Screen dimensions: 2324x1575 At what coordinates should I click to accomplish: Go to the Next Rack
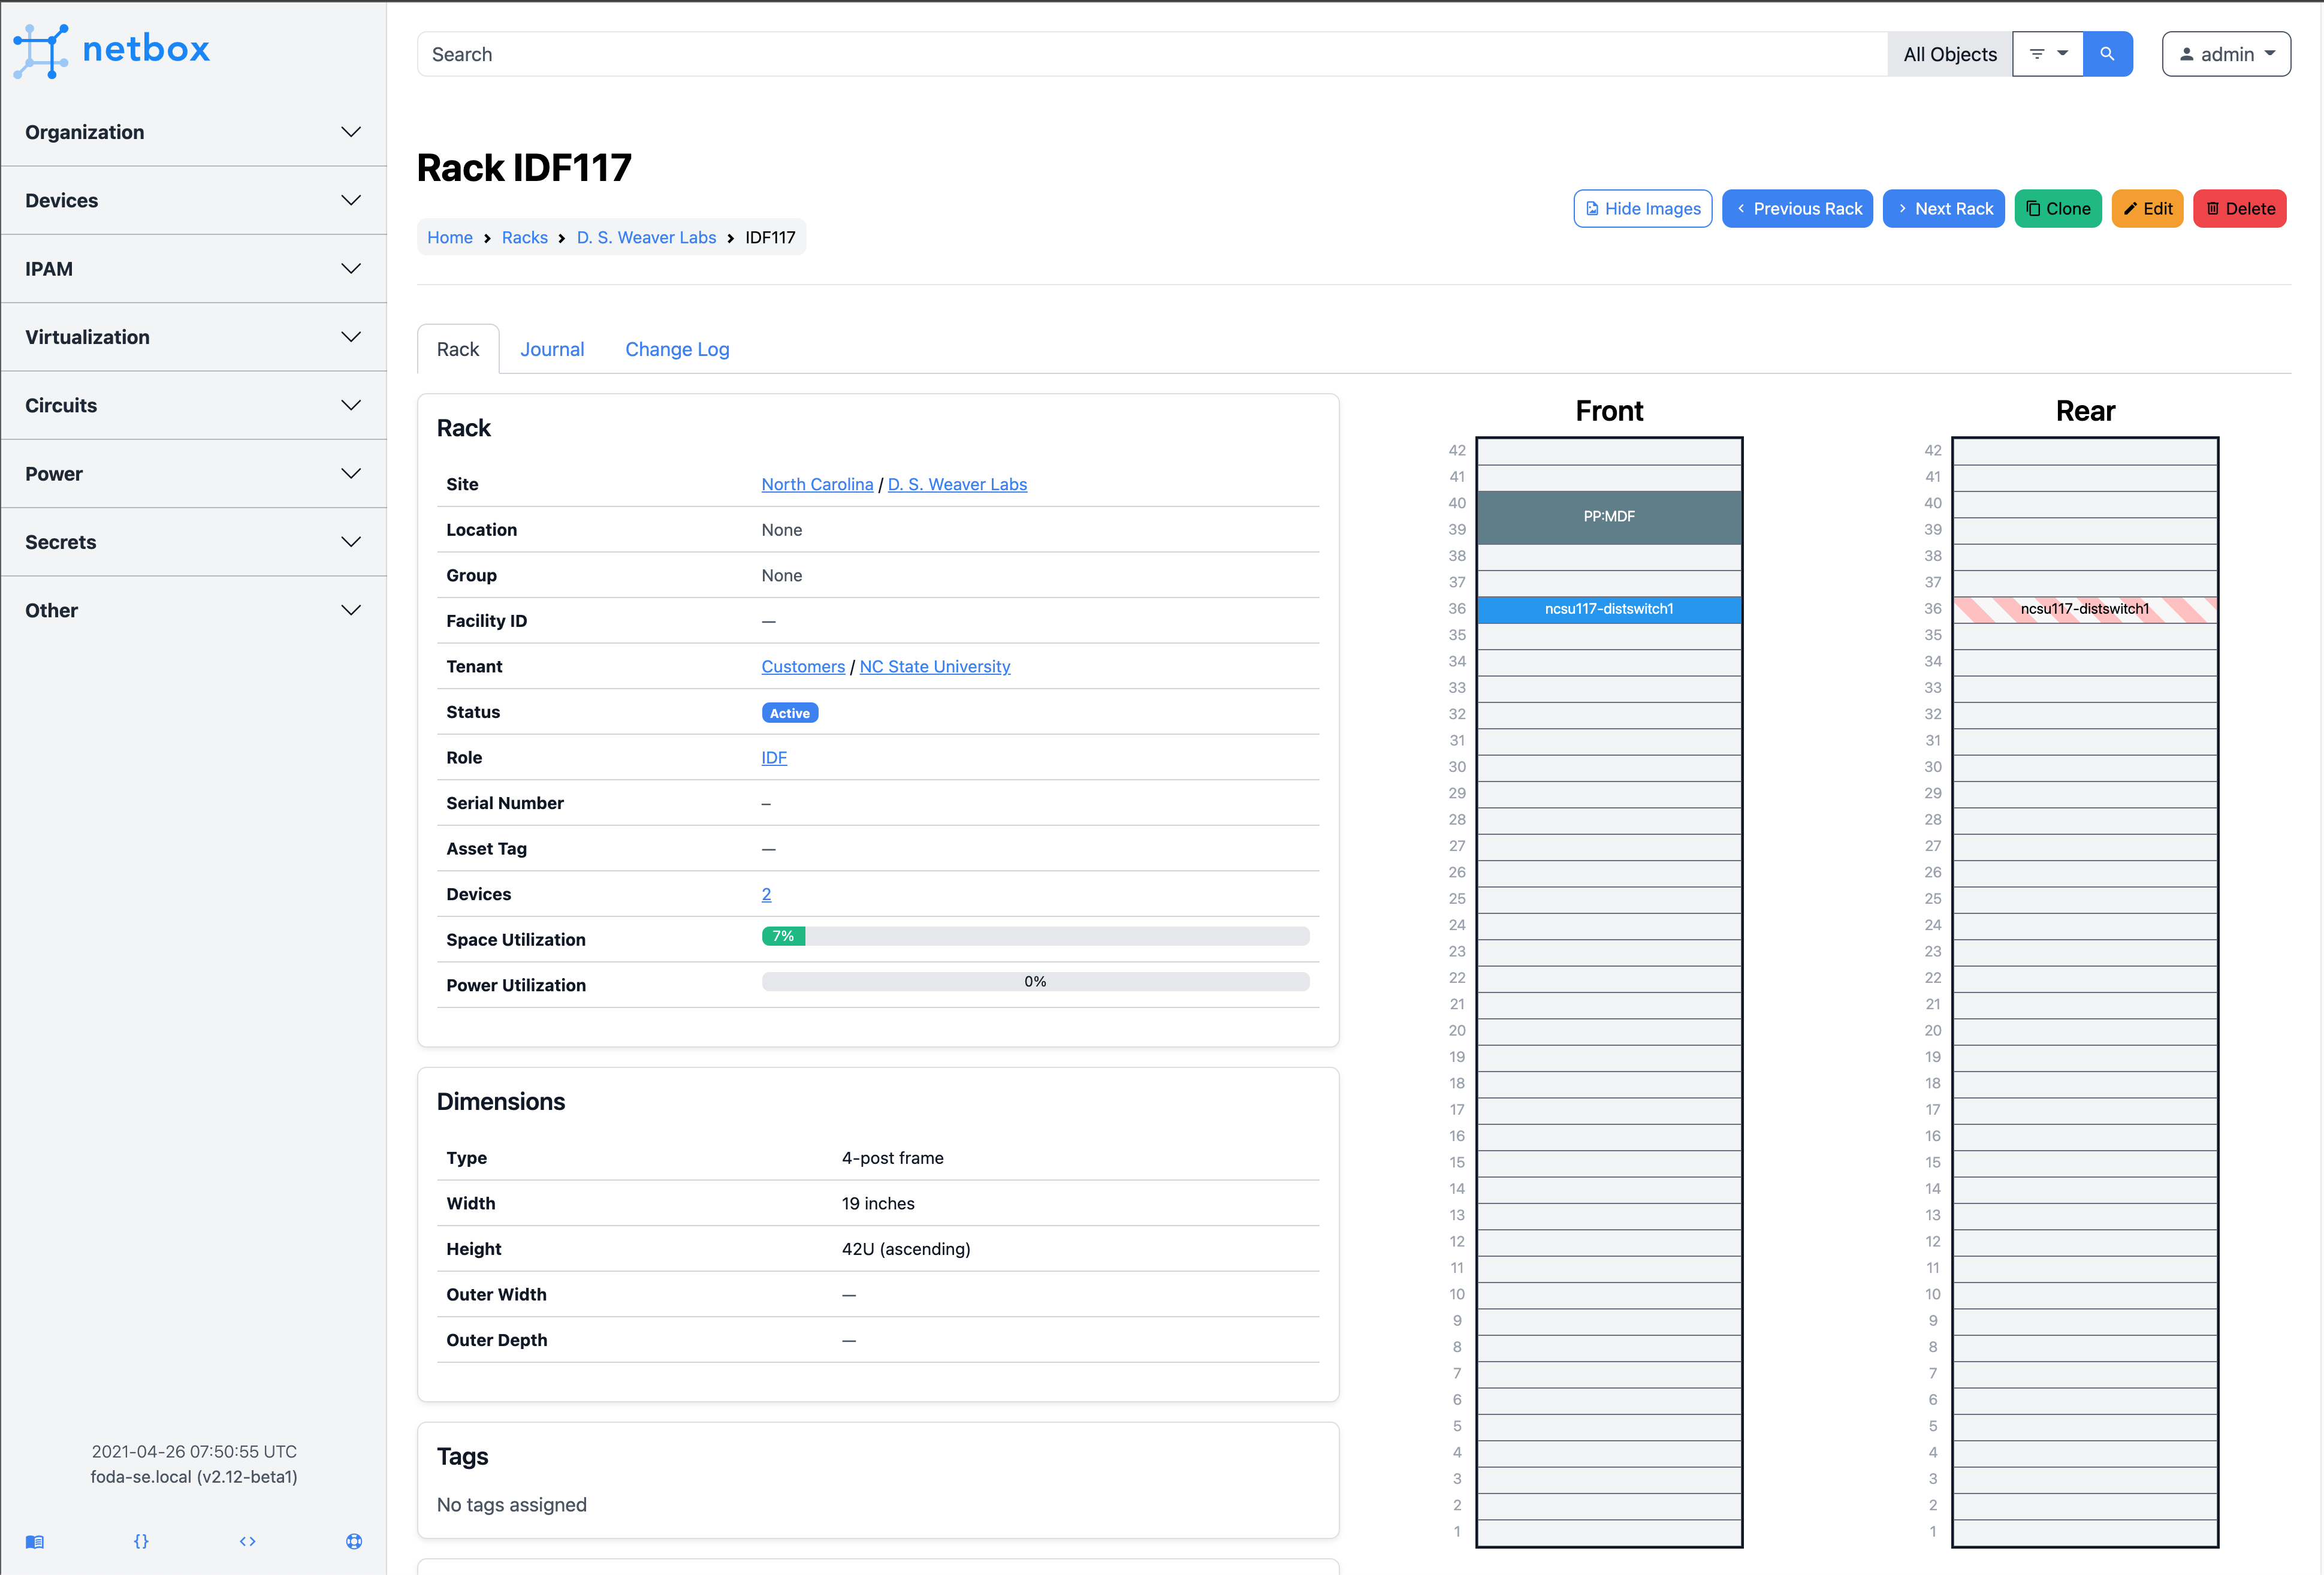pyautogui.click(x=1943, y=208)
